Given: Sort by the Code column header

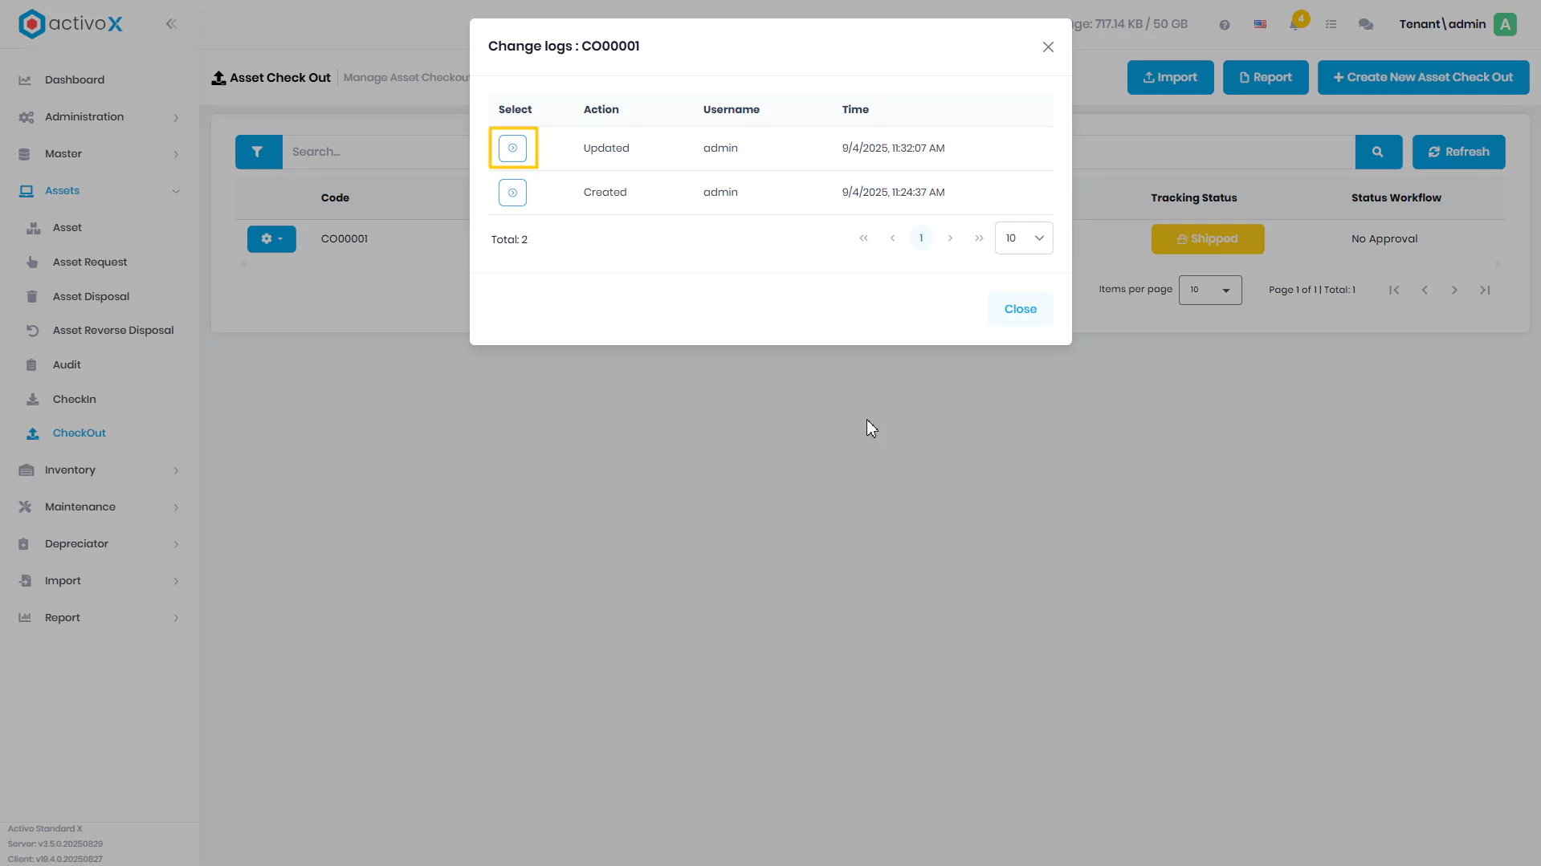Looking at the screenshot, I should coord(335,198).
